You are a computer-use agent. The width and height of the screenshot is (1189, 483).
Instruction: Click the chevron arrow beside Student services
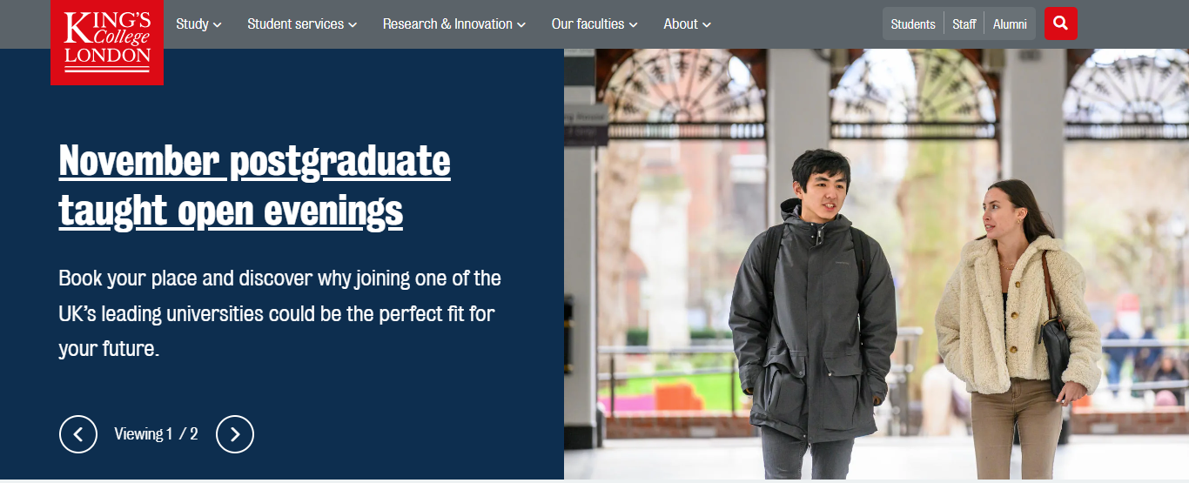click(353, 25)
